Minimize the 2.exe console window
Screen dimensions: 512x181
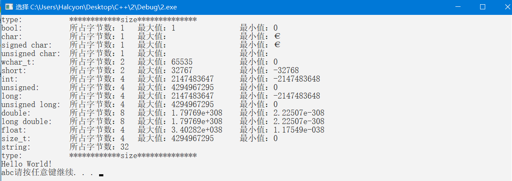click(458, 7)
